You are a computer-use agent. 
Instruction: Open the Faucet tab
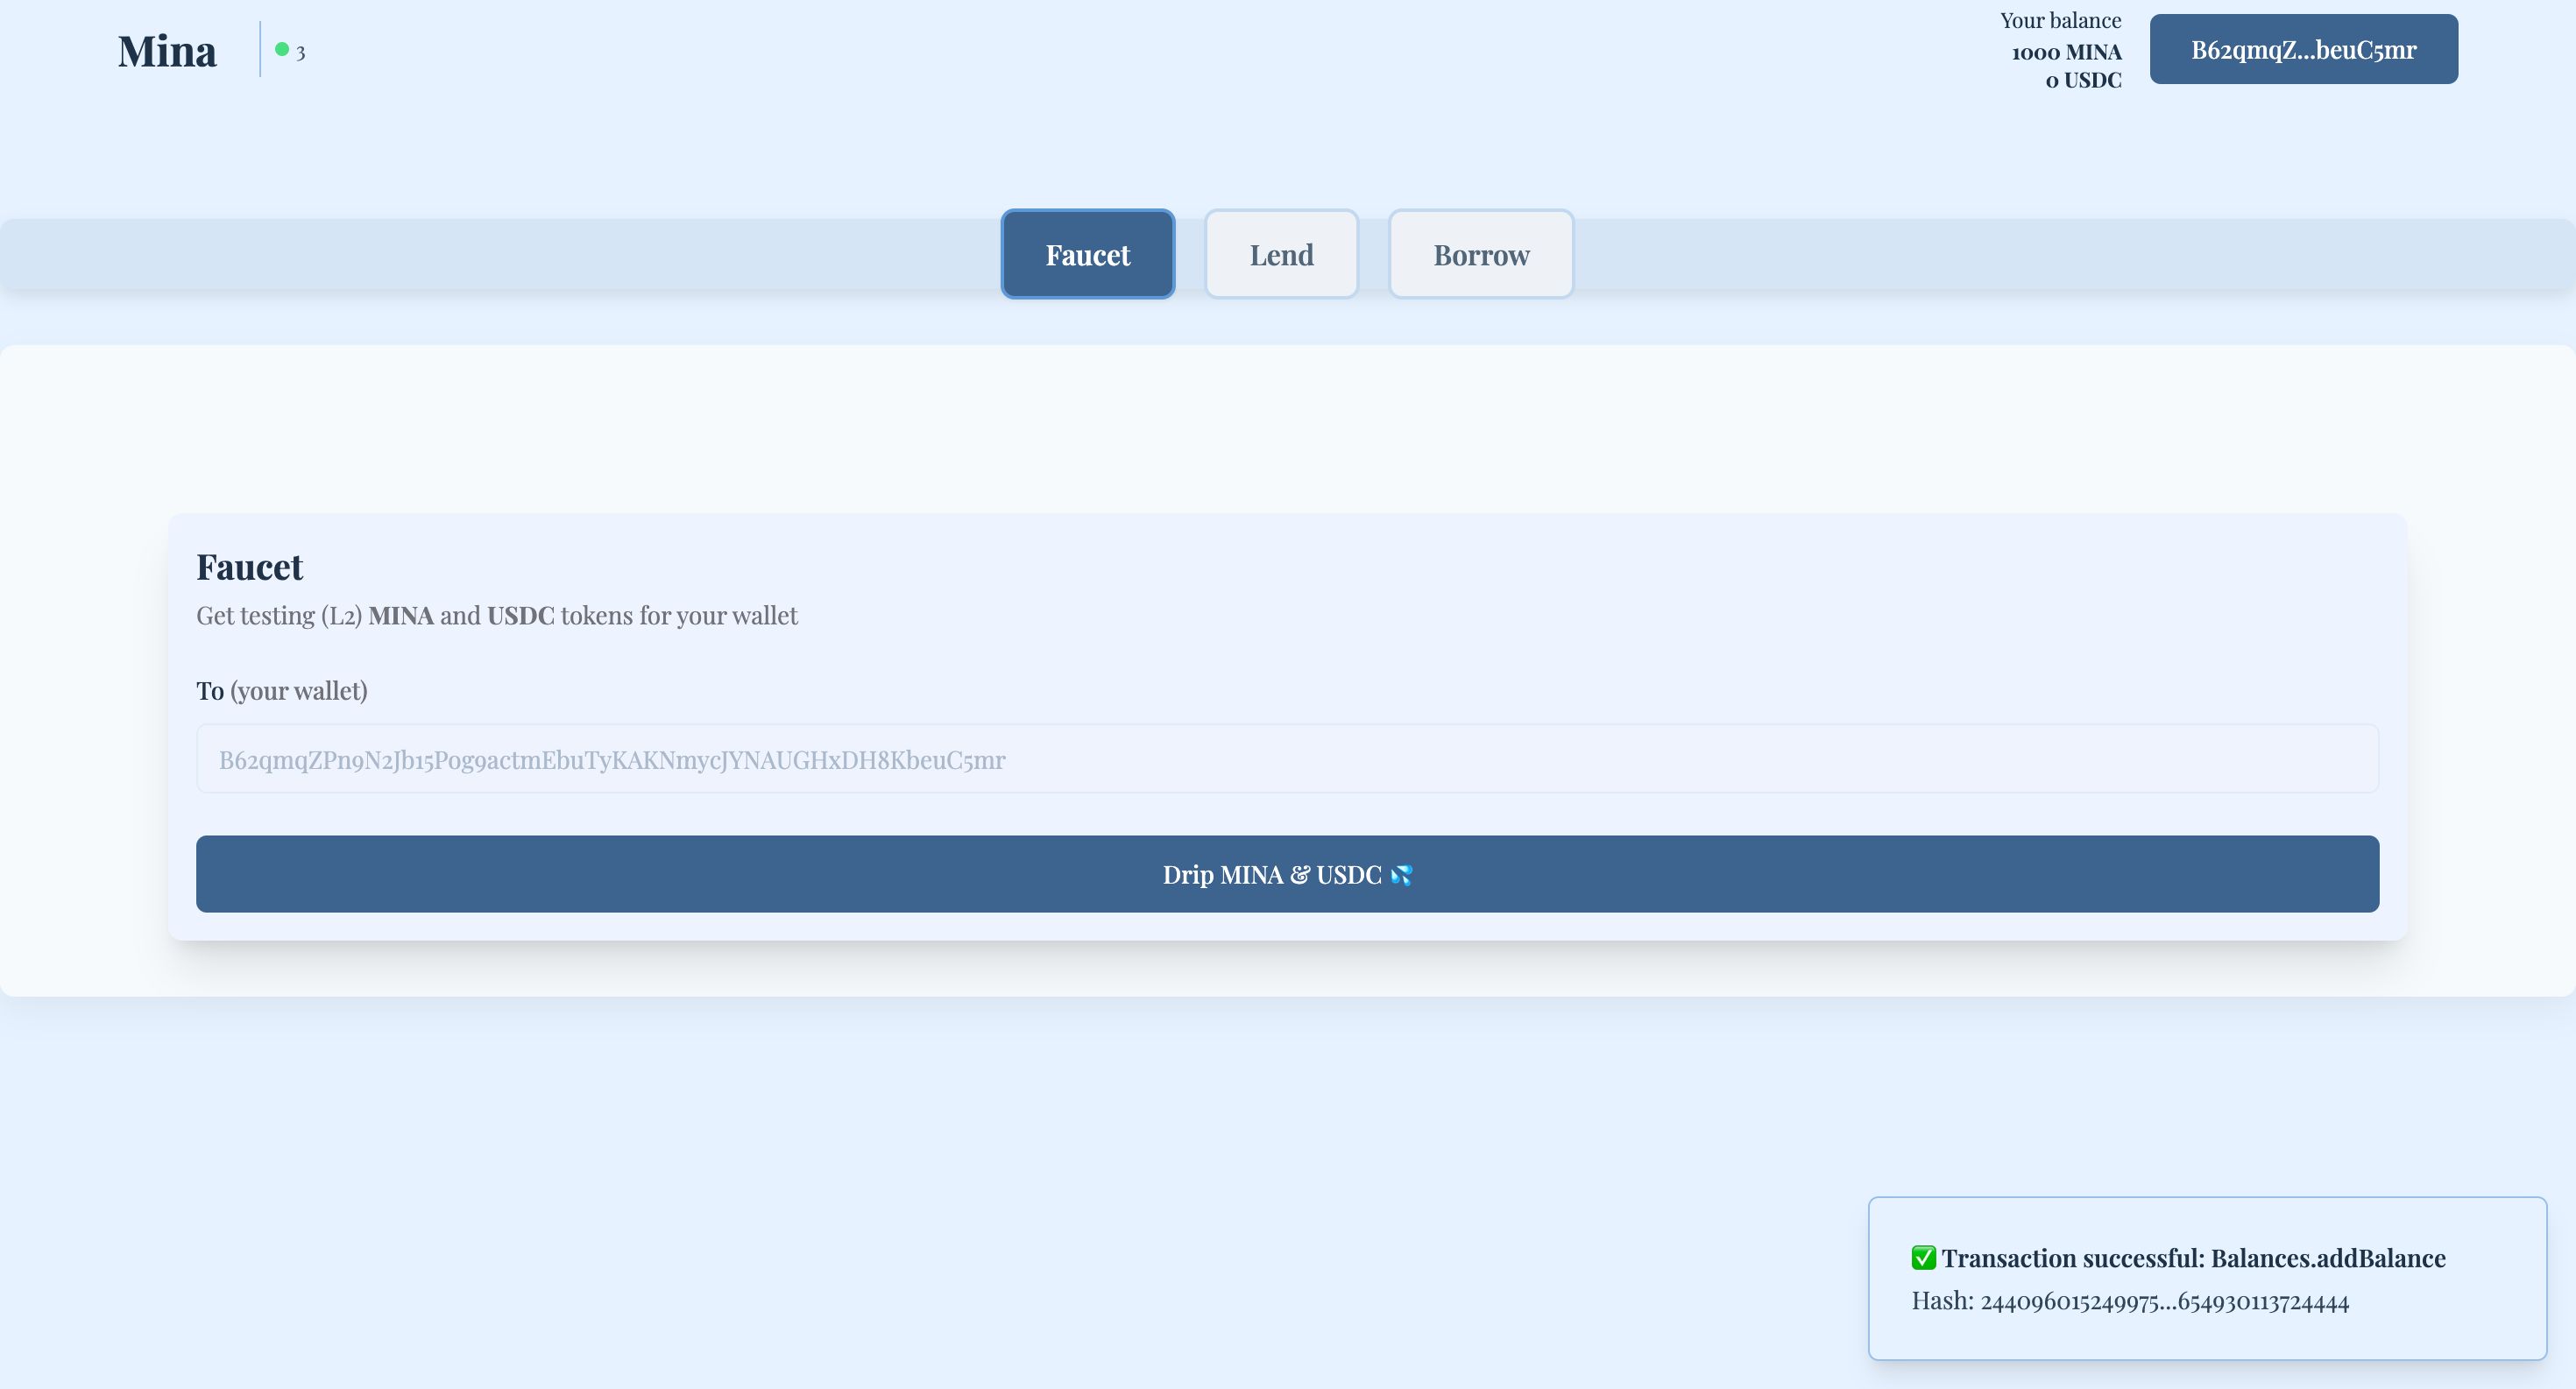(x=1087, y=254)
